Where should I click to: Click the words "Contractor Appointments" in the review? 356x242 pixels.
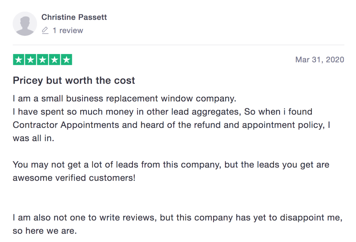(x=66, y=125)
